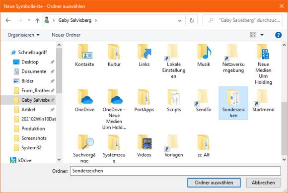This screenshot has height=193, width=288.
Task: Open Dokumente in the sidebar
Action: (34, 71)
